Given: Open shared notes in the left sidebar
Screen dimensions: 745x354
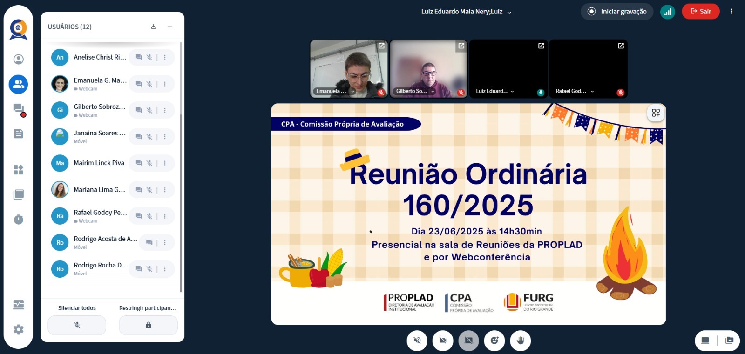Looking at the screenshot, I should tap(19, 134).
